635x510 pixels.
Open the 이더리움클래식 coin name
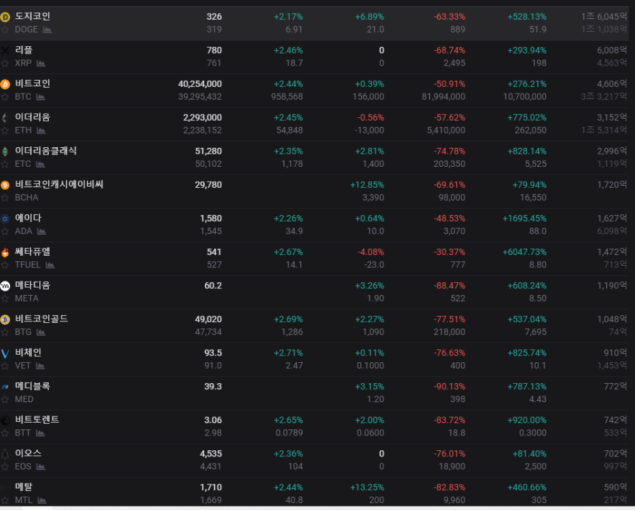point(45,151)
